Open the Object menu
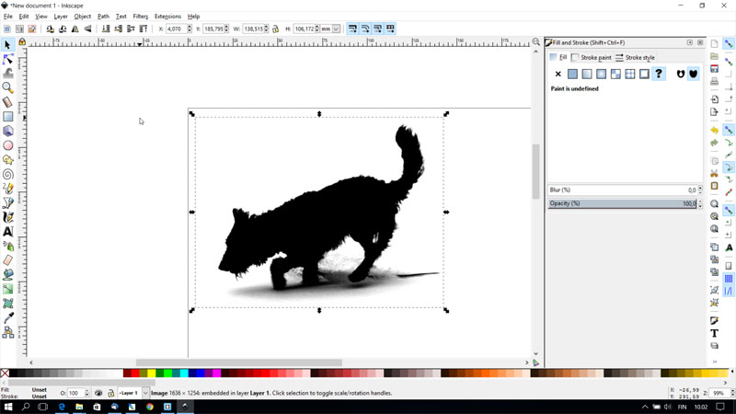Screen dimensions: 736x414 click(82, 17)
